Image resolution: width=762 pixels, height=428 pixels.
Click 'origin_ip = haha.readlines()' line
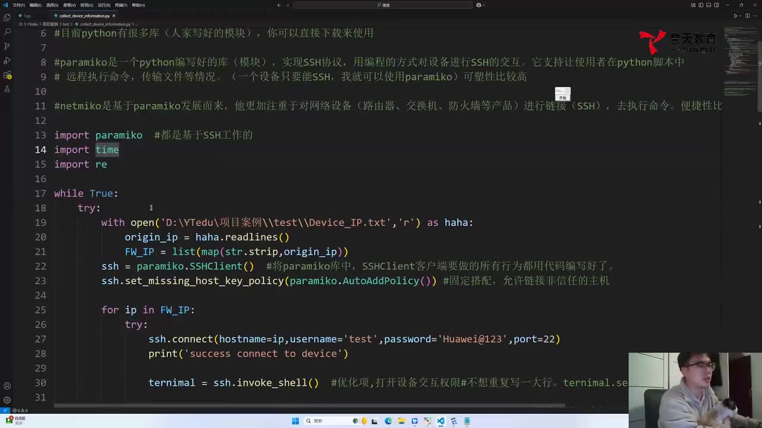click(x=207, y=237)
